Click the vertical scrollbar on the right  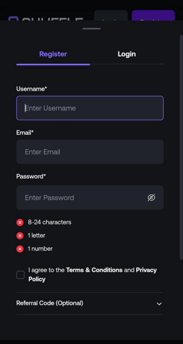click(x=181, y=147)
